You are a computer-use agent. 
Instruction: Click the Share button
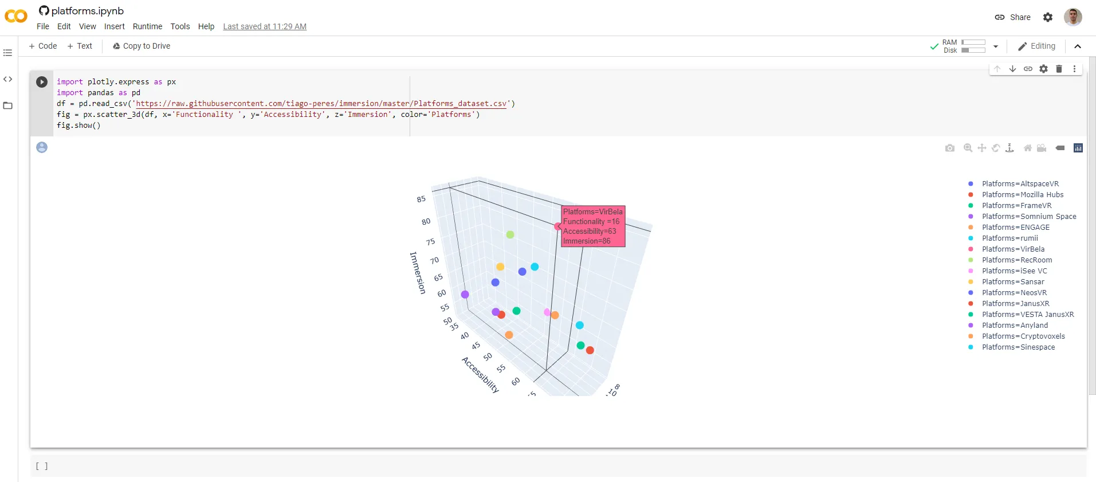[x=1013, y=17]
